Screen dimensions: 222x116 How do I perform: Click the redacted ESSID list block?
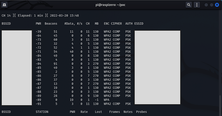tap(157, 67)
